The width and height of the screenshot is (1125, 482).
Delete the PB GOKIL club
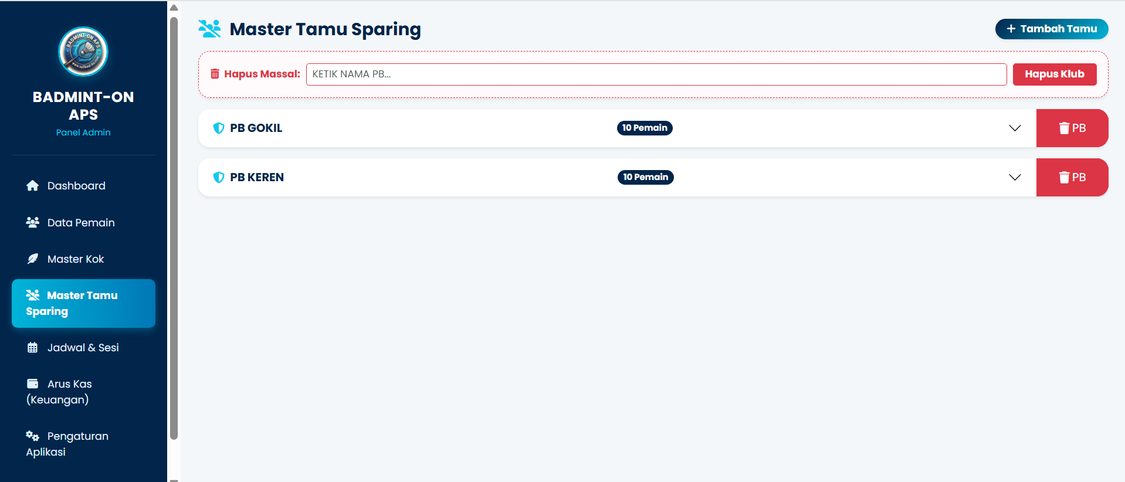(1072, 128)
